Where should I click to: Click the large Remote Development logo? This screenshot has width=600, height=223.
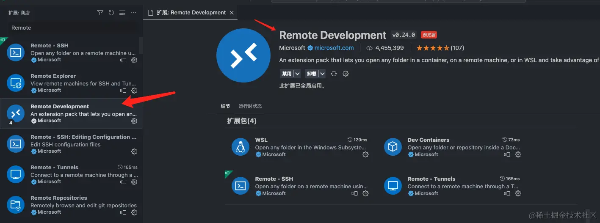(243, 55)
